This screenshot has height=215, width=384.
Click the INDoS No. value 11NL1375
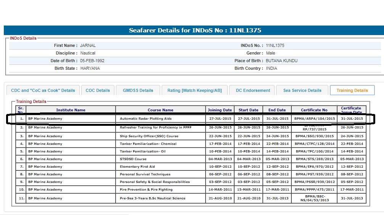[275, 45]
